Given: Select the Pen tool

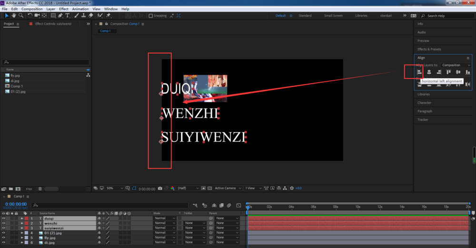Looking at the screenshot, I should tap(60, 16).
